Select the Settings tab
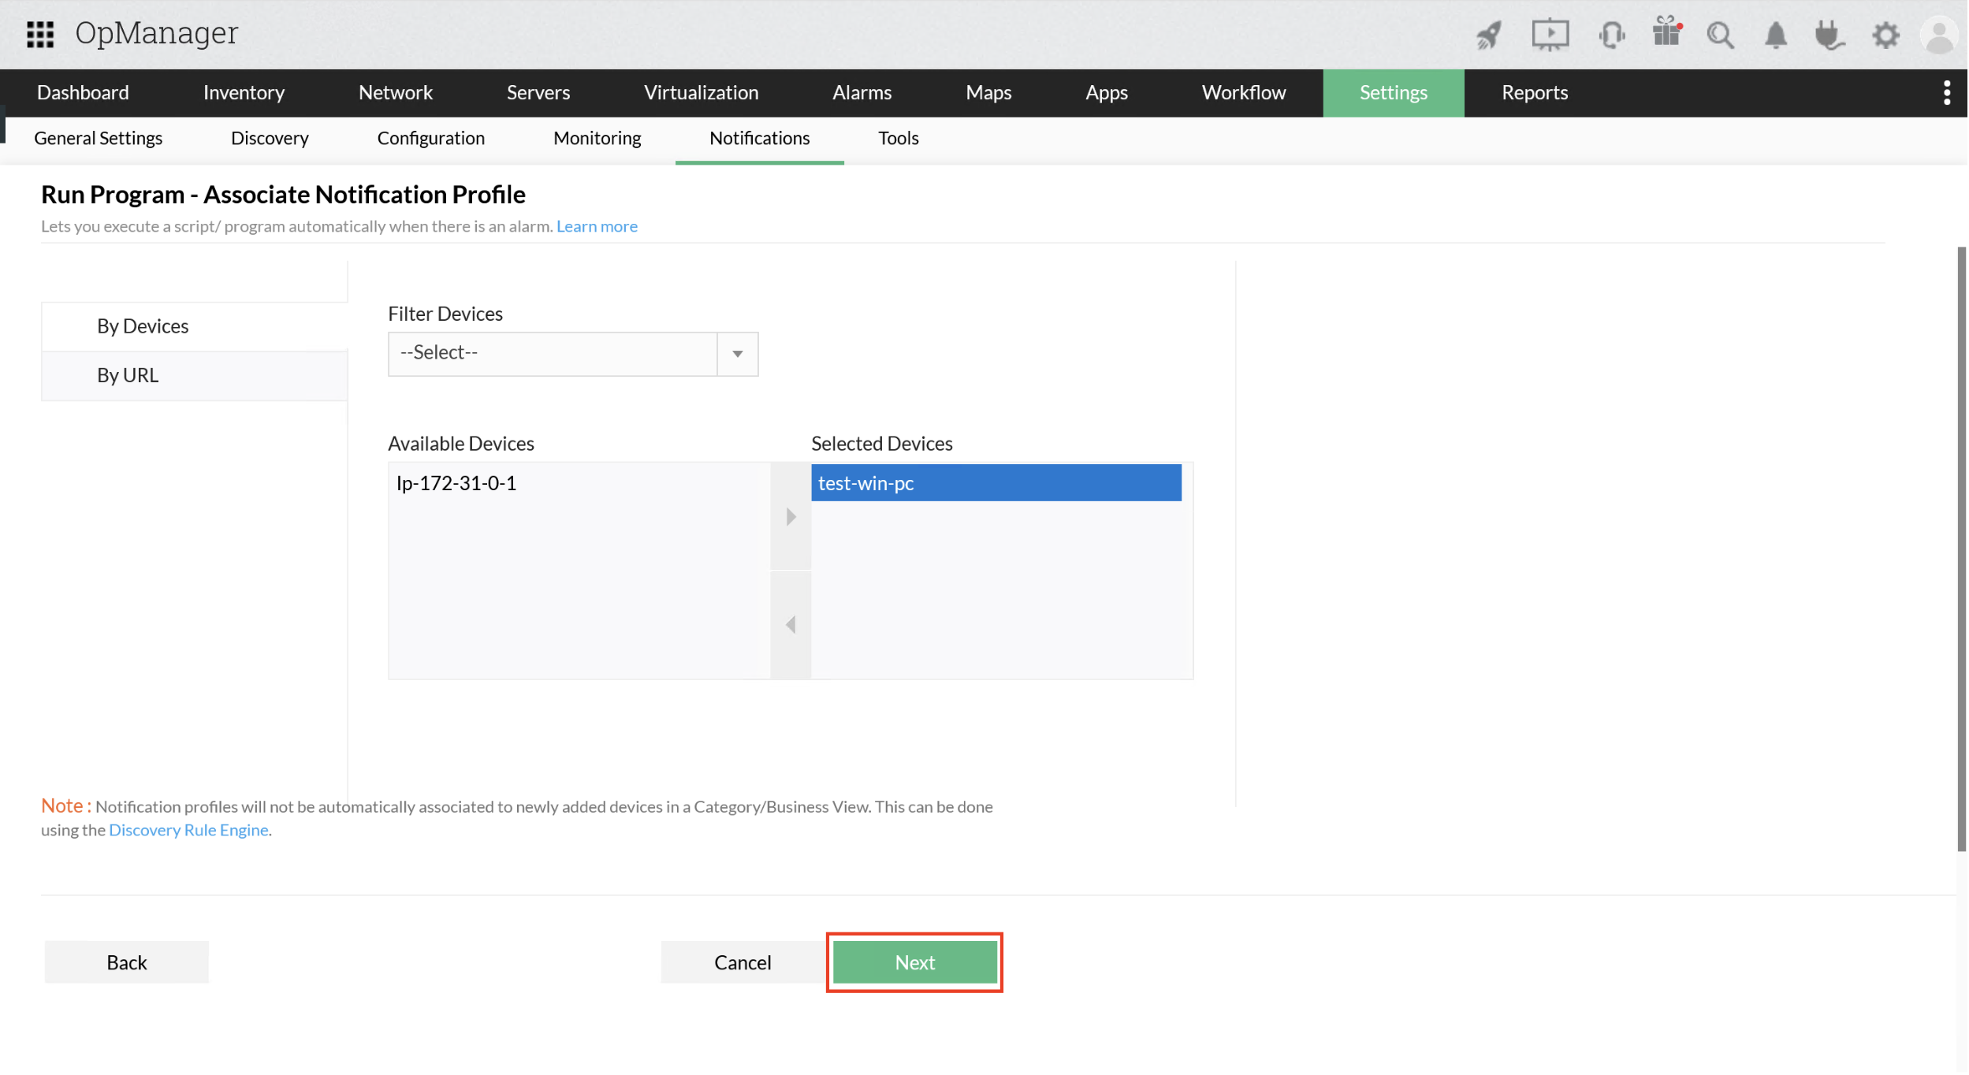 (x=1394, y=93)
